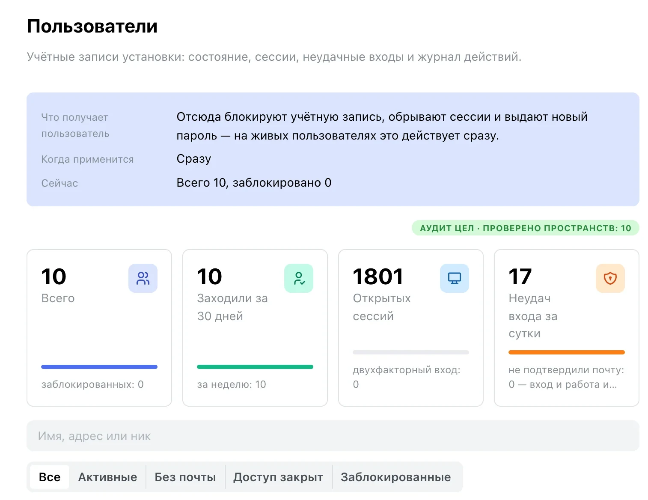Click the orange bar in Неудач входа card
Viewport: 648px width, 500px height.
tap(567, 352)
